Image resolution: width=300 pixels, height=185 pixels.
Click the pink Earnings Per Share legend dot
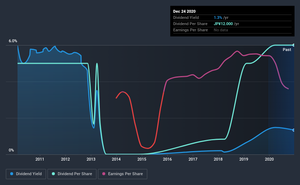pos(104,174)
